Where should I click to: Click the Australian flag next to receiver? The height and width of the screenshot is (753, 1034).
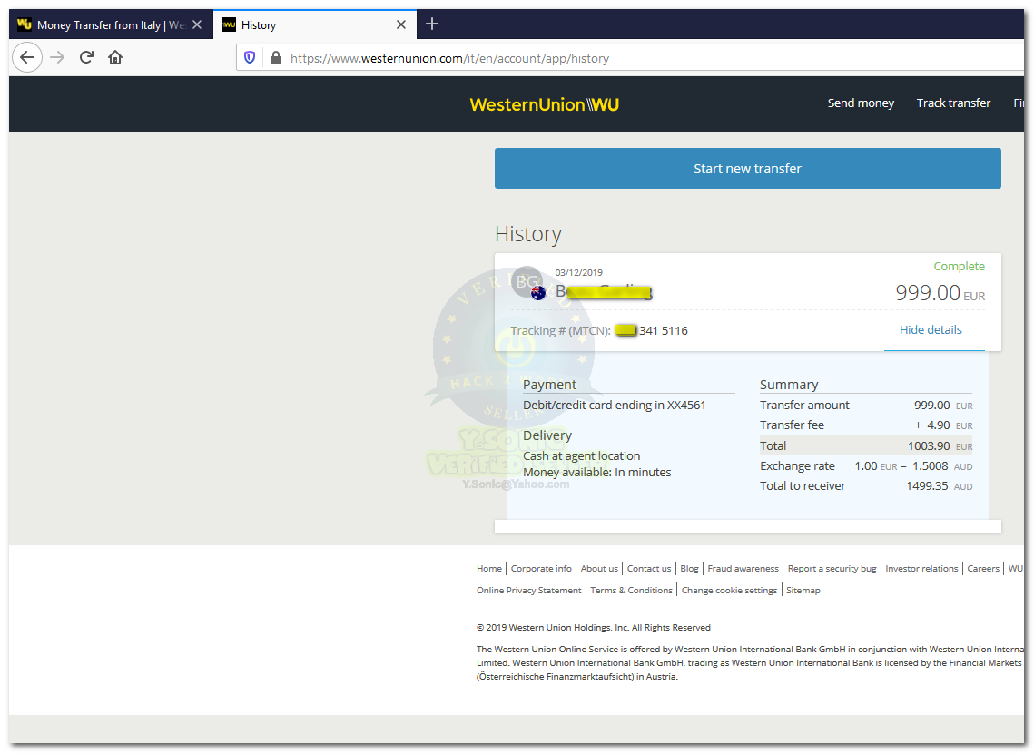(x=538, y=292)
